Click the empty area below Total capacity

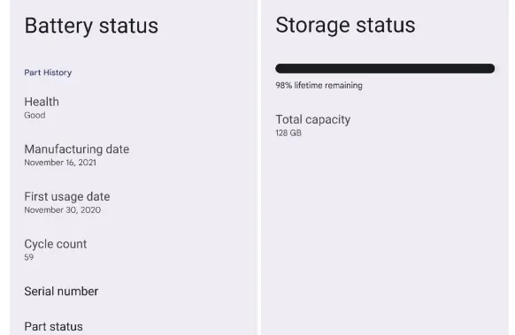(385, 236)
